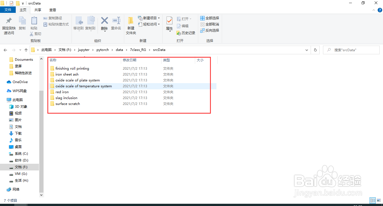Click the Delete X icon
The height and width of the screenshot is (206, 383).
coord(104,20)
